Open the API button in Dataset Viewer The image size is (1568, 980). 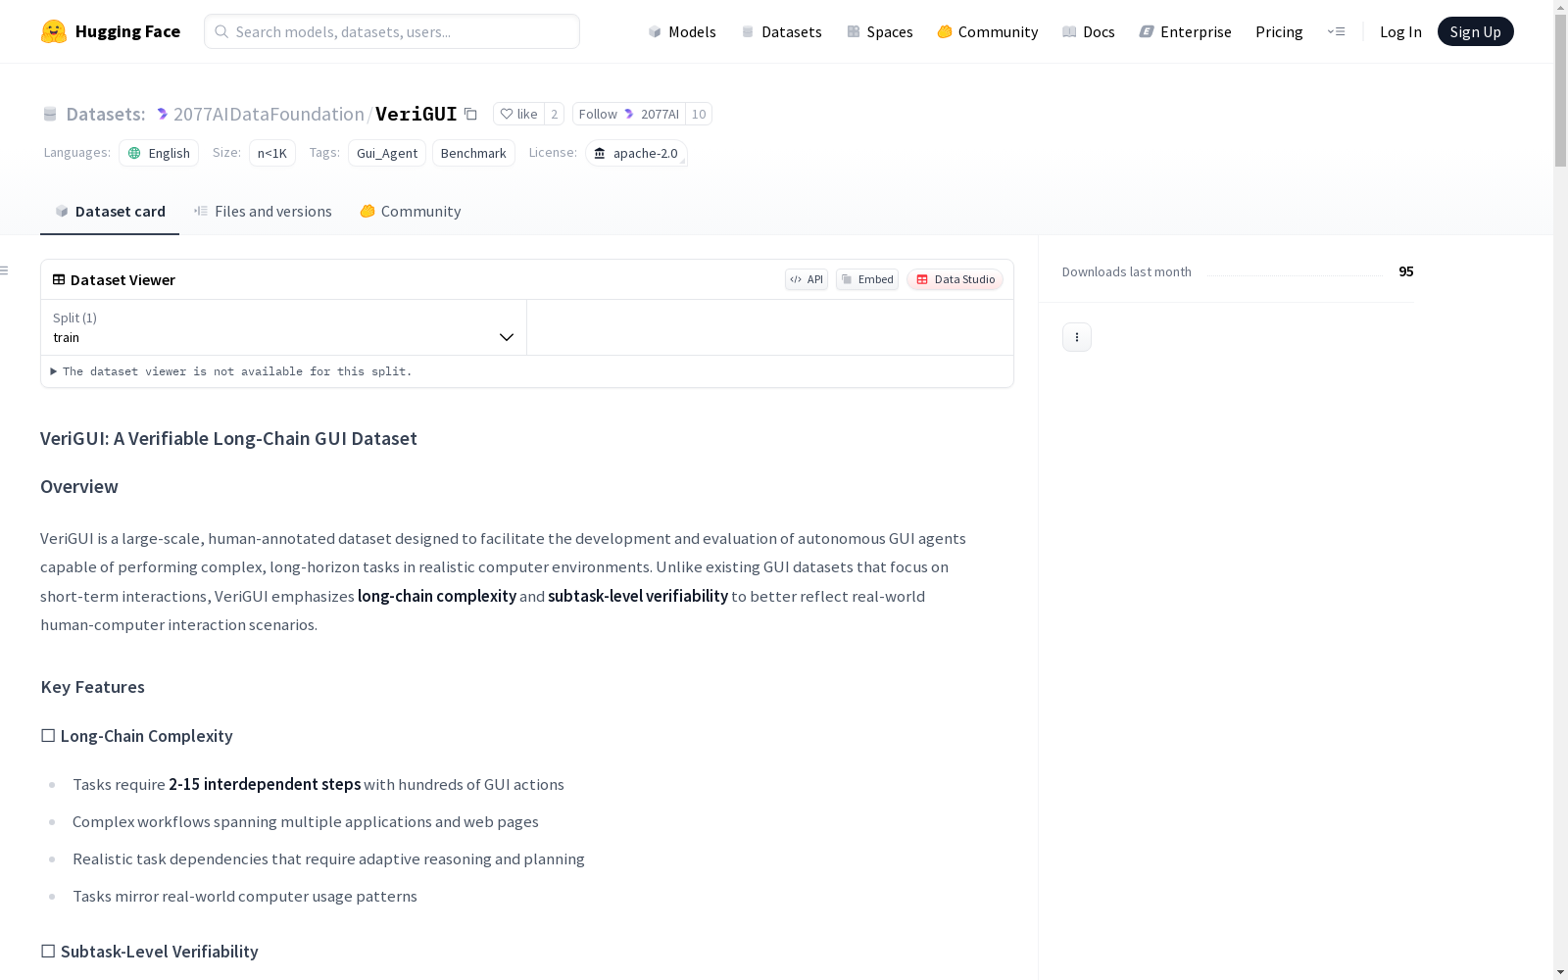807,279
